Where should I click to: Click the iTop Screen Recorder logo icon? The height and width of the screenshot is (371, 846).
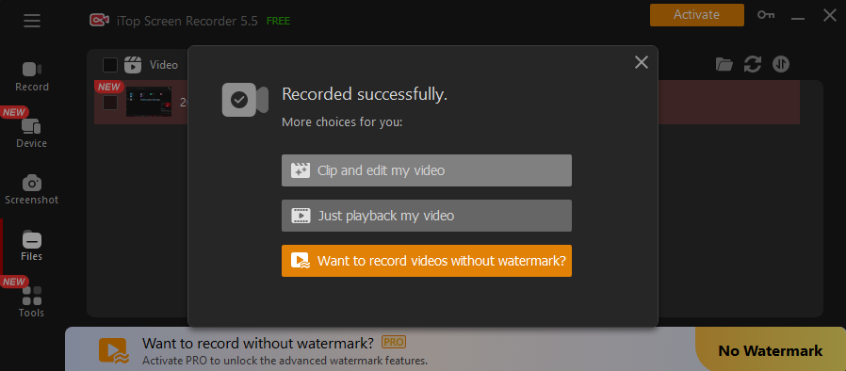(x=99, y=21)
